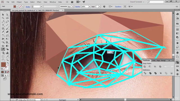Apply Minus Front shape mode in Pathfinder
This screenshot has width=180, height=101.
150,66
